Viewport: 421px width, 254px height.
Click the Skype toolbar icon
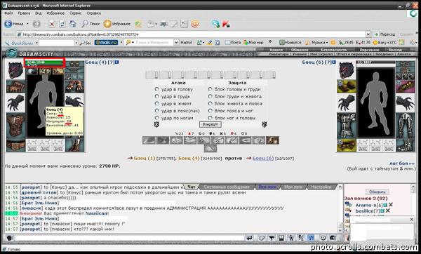click(215, 24)
